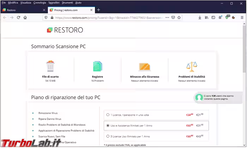Open the Downloads panel
Image resolution: width=247 pixels, height=148 pixels.
click(x=199, y=18)
